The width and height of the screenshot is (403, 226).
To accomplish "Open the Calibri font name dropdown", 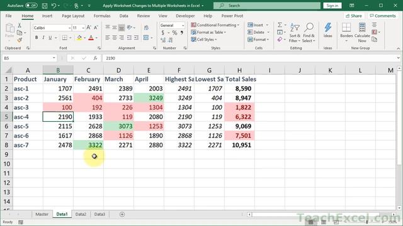I will pos(69,28).
